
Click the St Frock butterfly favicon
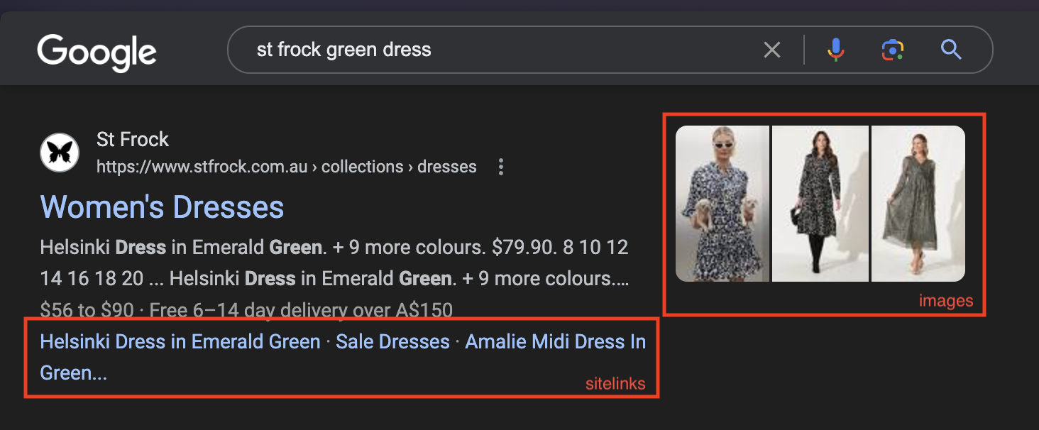click(60, 153)
